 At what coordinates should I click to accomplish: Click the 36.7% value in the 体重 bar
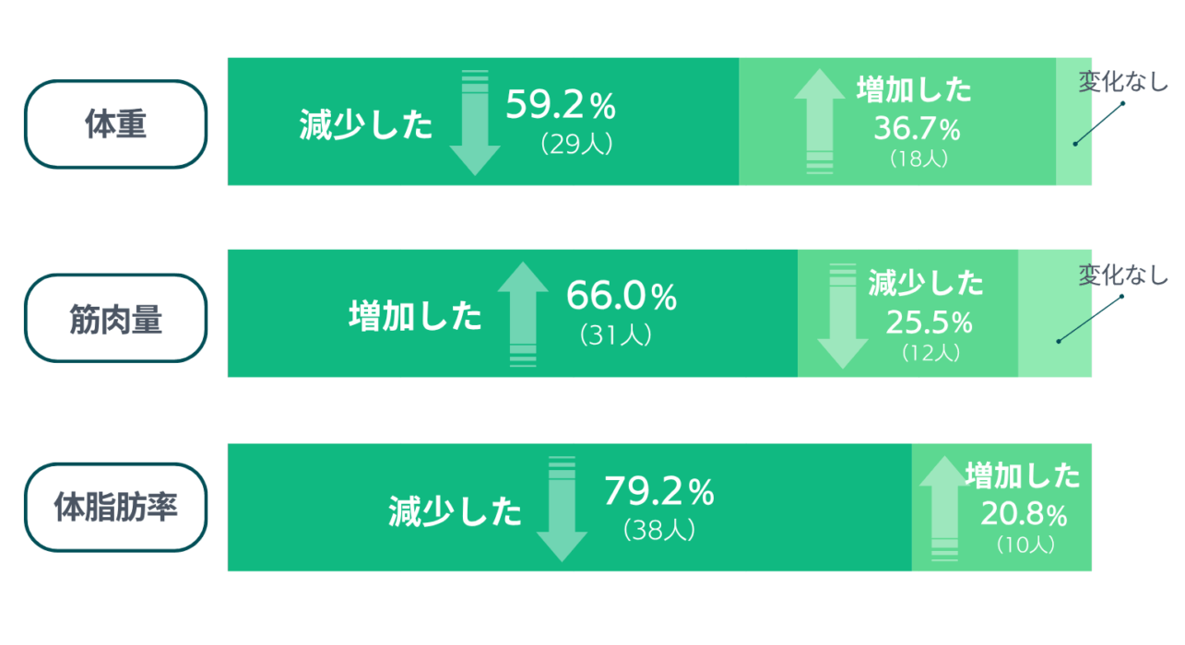[918, 129]
